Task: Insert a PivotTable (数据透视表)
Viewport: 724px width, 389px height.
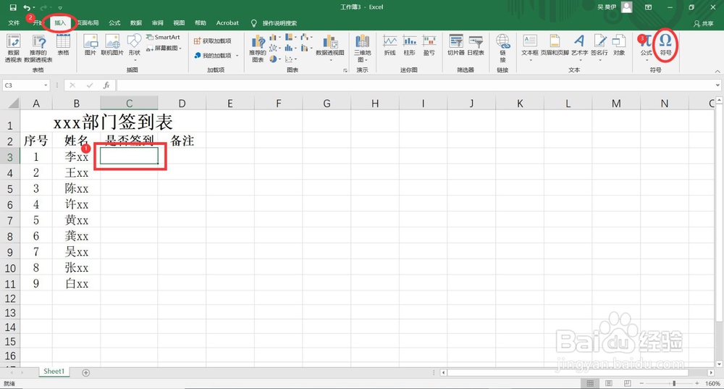Action: click(x=13, y=48)
